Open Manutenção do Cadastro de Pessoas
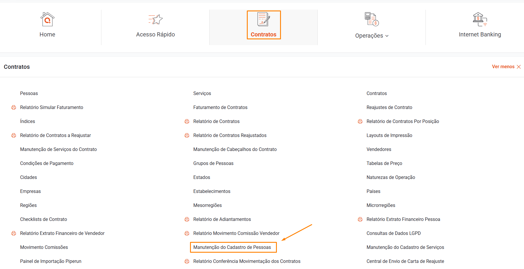The width and height of the screenshot is (524, 269). tap(232, 247)
